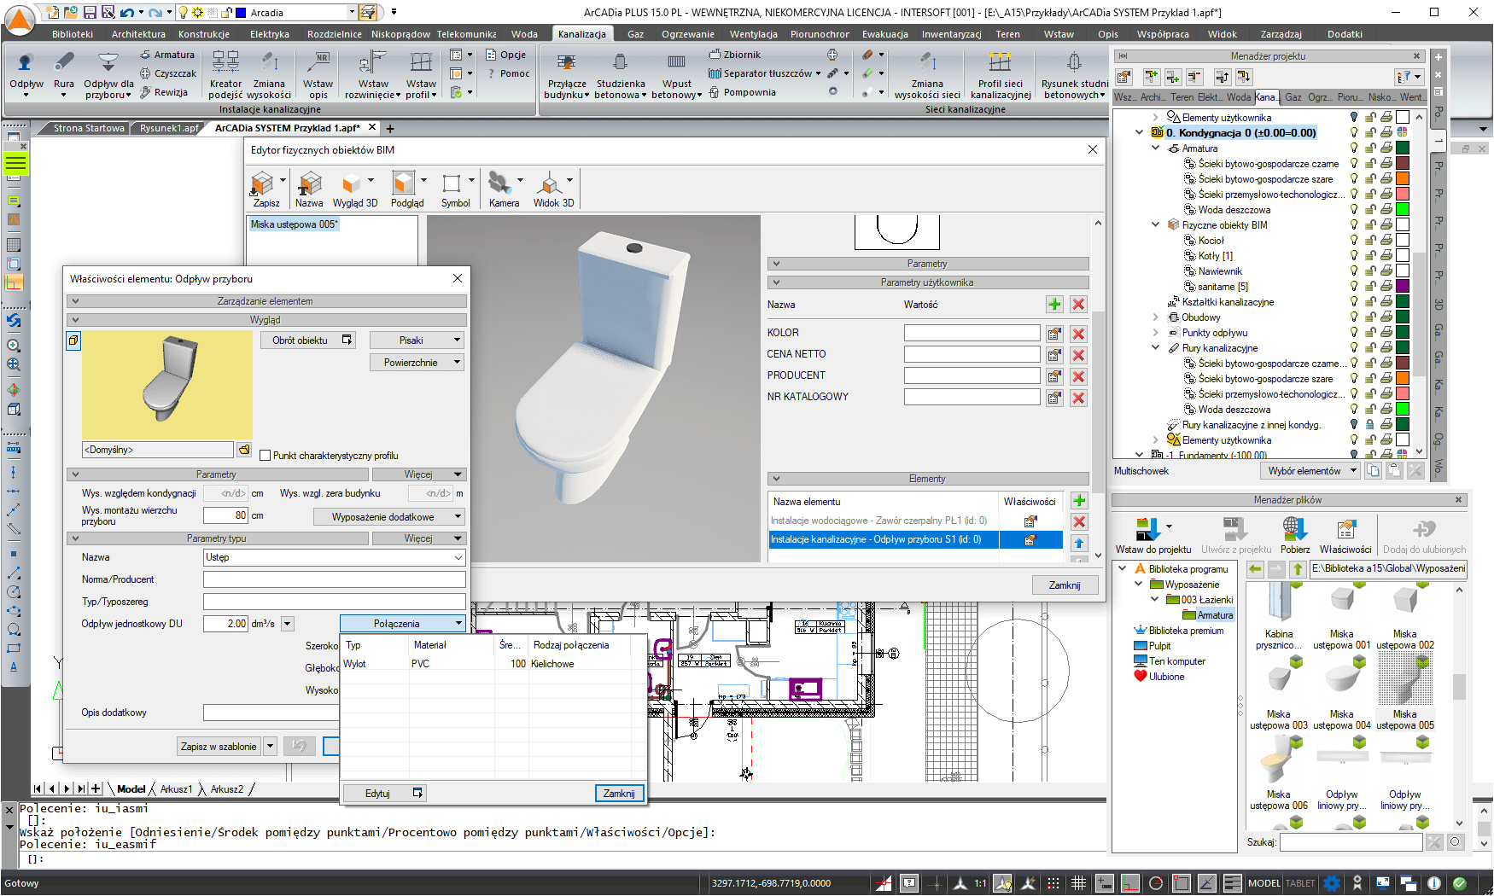Switch to Rysunek1.apf document tab
This screenshot has height=896, width=1494.
click(x=169, y=128)
